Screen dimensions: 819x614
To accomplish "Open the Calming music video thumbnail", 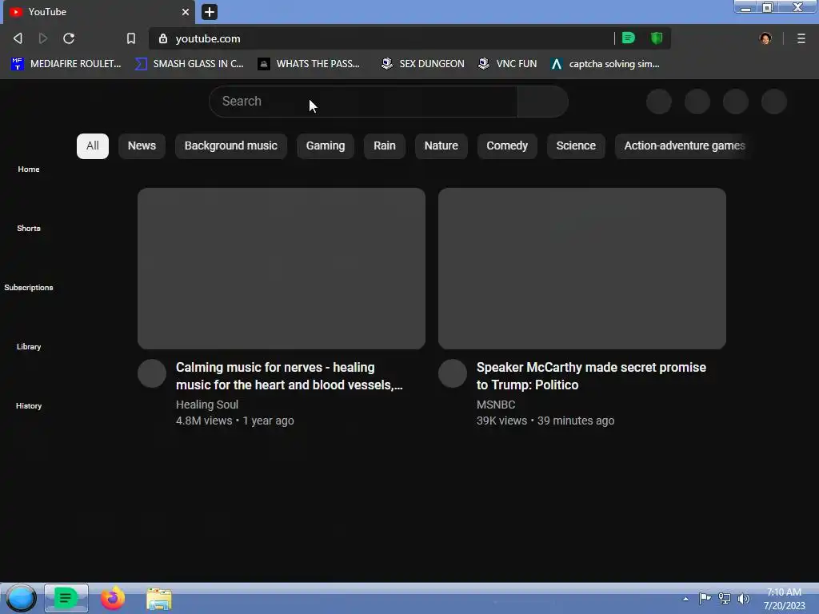I will 282,269.
